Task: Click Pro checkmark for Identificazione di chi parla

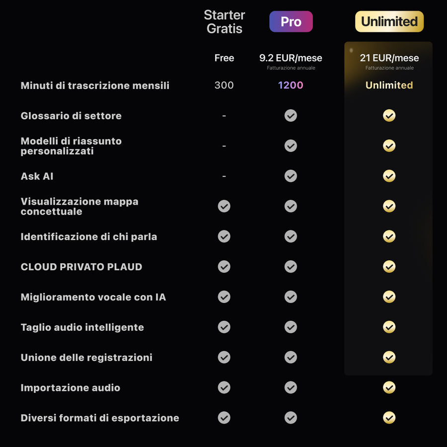Action: coord(291,236)
